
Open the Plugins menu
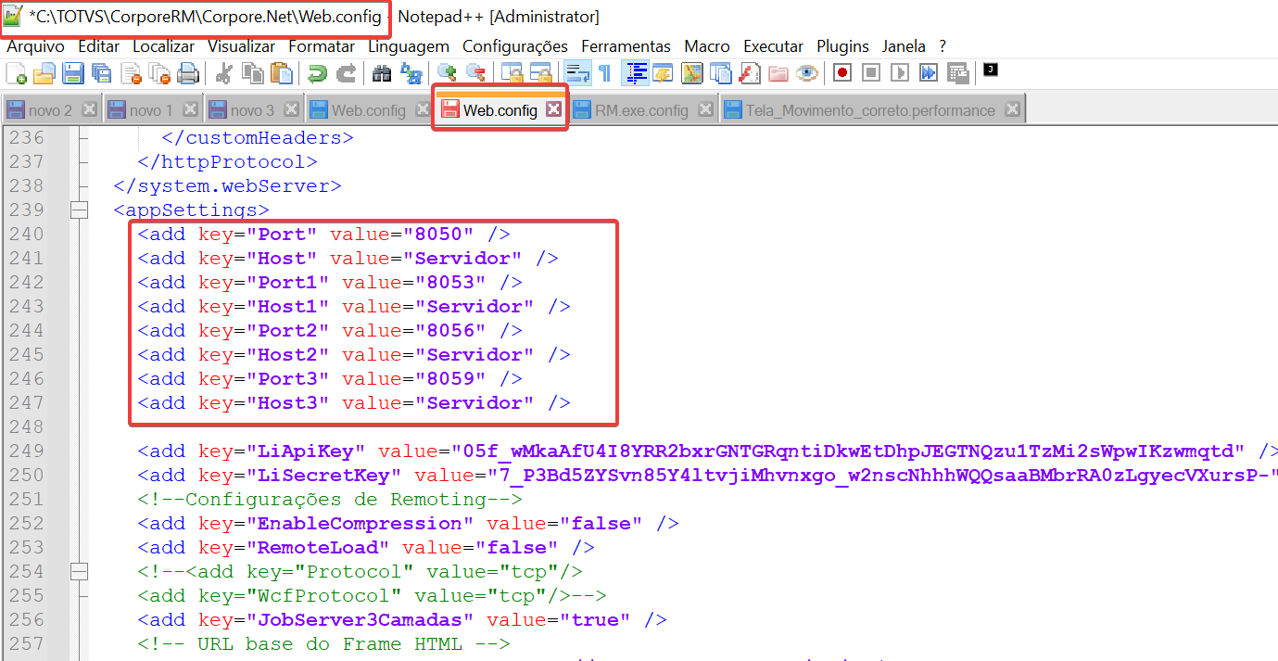pos(843,45)
